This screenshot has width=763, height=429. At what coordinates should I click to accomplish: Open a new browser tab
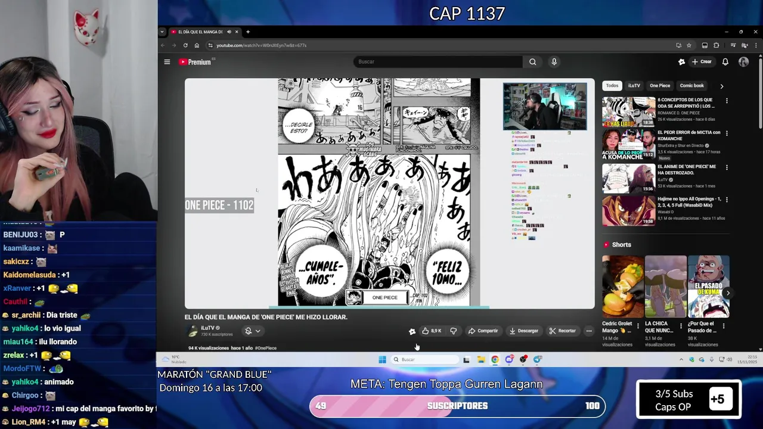pyautogui.click(x=248, y=32)
